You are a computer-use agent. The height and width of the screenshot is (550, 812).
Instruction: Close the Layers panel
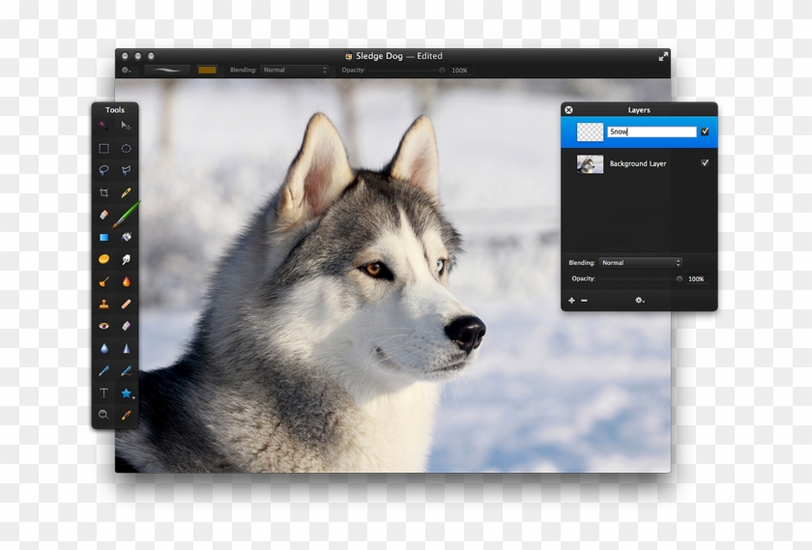tap(568, 110)
